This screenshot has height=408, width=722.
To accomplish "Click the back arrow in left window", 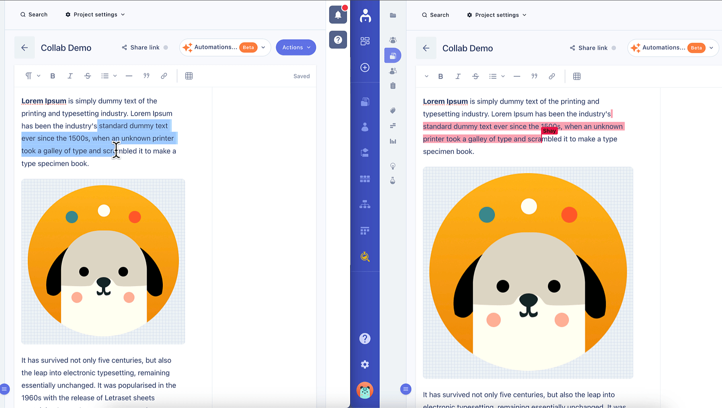I will click(25, 48).
